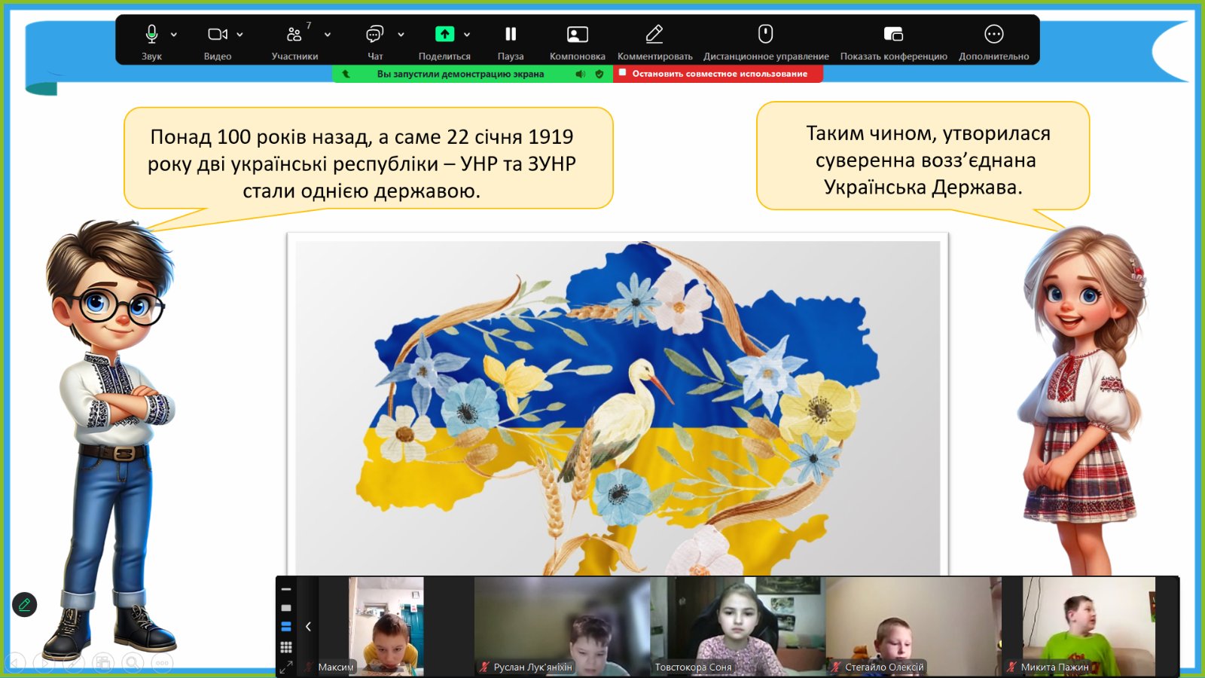Click the green Поделиться share icon
This screenshot has width=1205, height=678.
click(x=444, y=35)
